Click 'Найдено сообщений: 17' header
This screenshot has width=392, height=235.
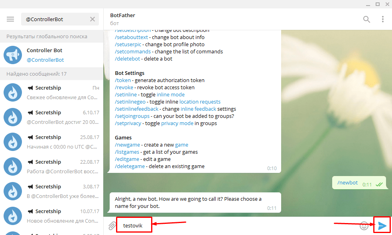[37, 74]
